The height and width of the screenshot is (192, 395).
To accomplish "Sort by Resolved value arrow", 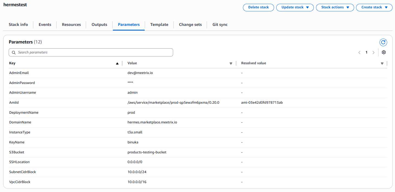I will 382,63.
